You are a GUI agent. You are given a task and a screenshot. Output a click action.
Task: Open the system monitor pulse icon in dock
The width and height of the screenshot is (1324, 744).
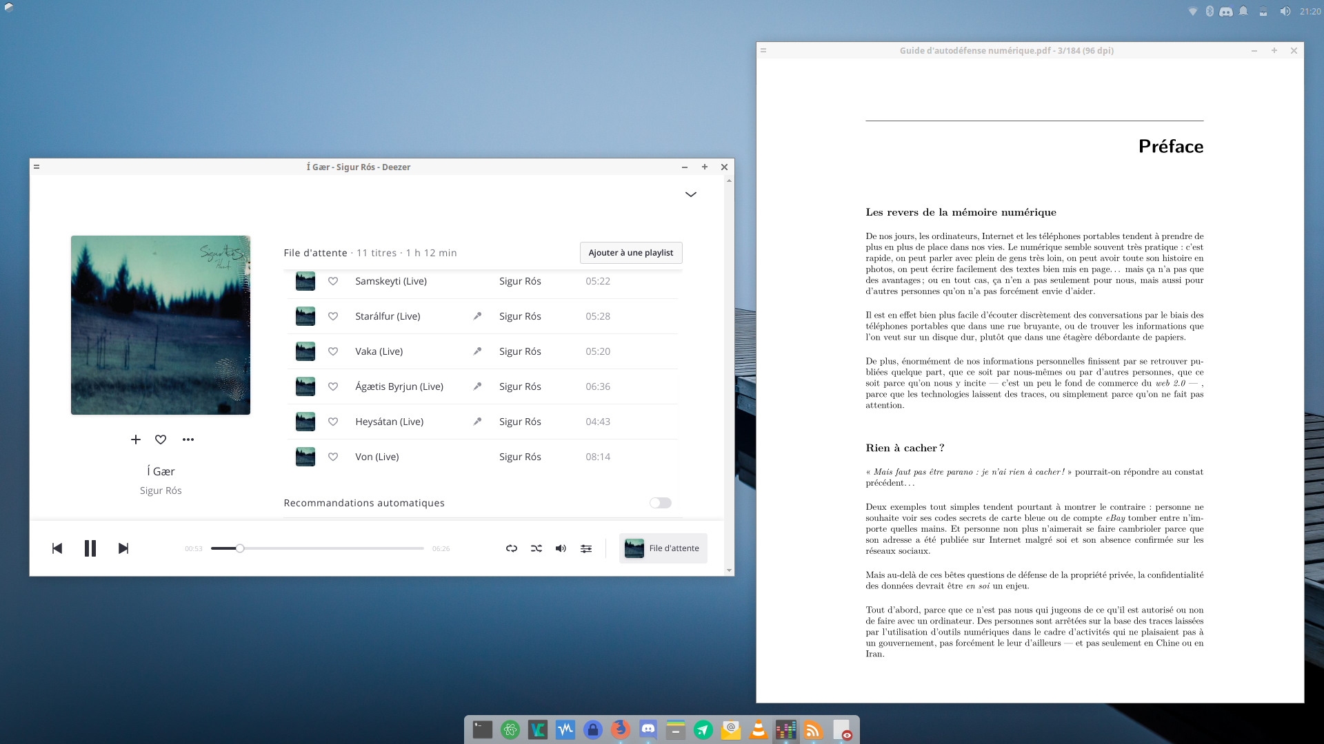565,730
